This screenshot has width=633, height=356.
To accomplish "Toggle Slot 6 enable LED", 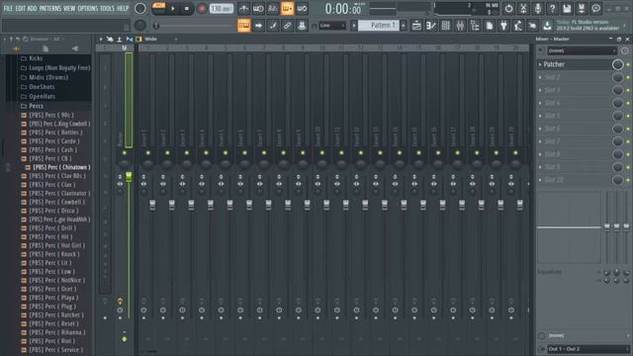I will click(x=628, y=129).
